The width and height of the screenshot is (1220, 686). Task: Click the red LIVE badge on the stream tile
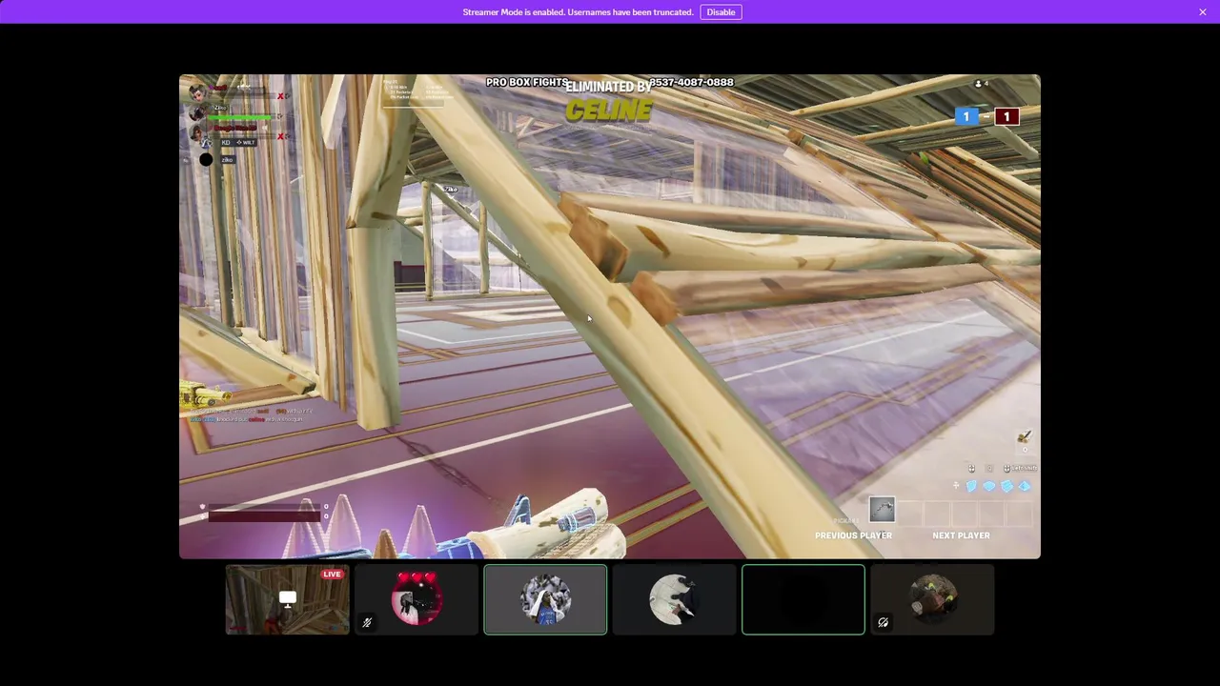point(332,575)
